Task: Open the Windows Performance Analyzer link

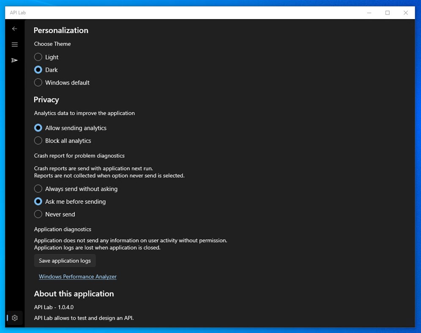Action: coord(77,276)
